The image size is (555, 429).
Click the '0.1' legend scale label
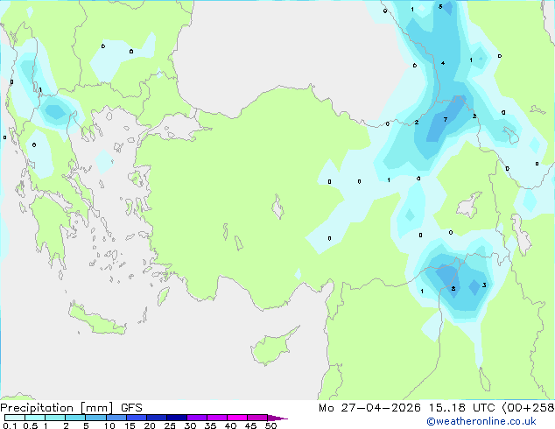(x=10, y=425)
